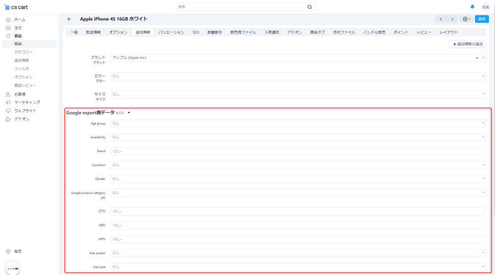Switch to the 販売用ファイル tab
Viewport: 495px width, 275px height.
(243, 32)
